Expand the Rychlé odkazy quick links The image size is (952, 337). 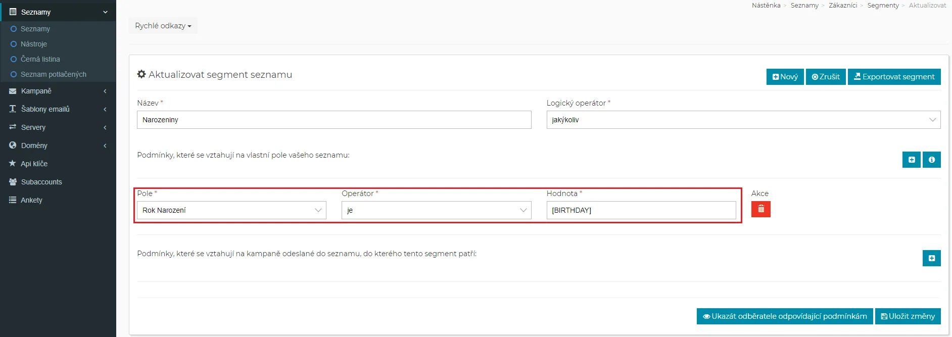(163, 26)
